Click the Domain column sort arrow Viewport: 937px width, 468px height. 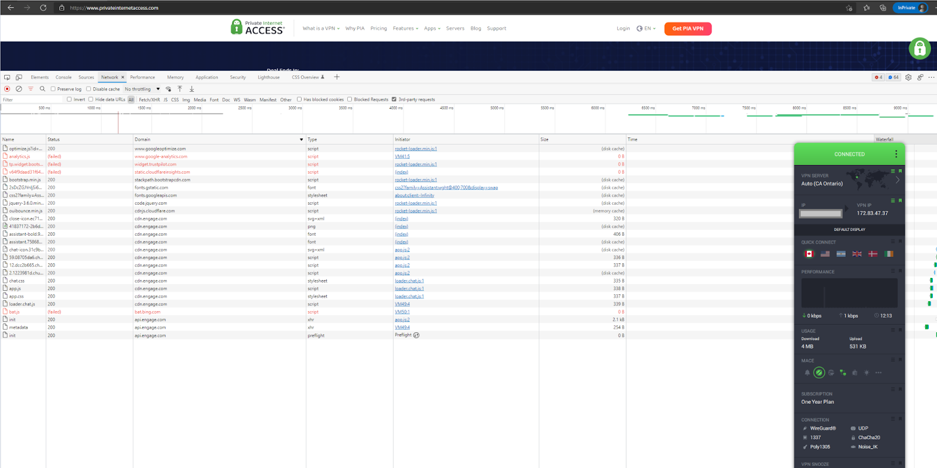(302, 139)
